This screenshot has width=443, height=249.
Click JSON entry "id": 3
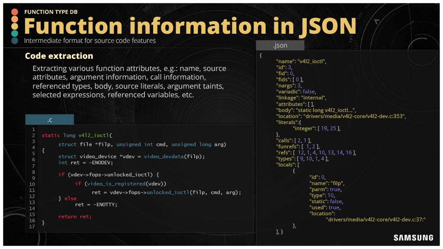pos(284,67)
